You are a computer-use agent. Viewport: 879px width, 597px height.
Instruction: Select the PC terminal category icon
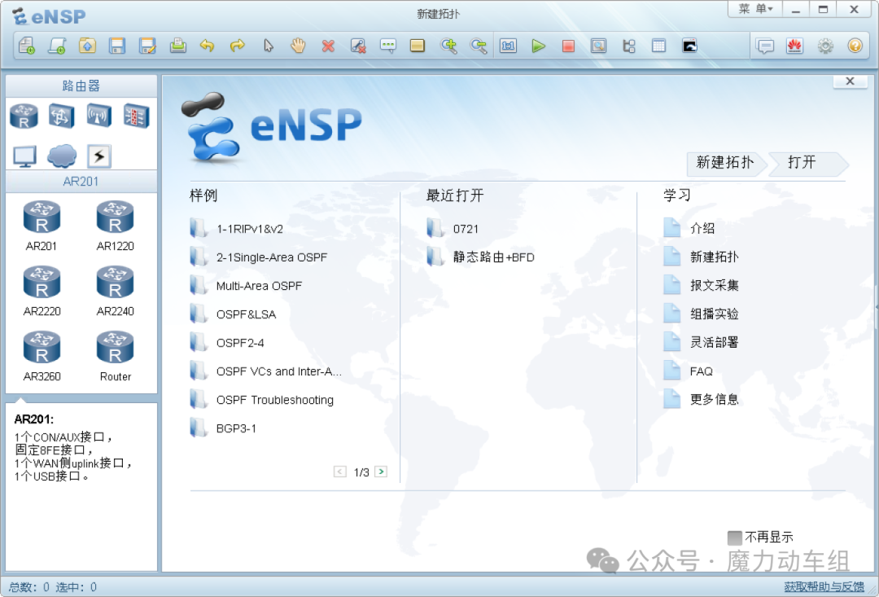pyautogui.click(x=24, y=156)
